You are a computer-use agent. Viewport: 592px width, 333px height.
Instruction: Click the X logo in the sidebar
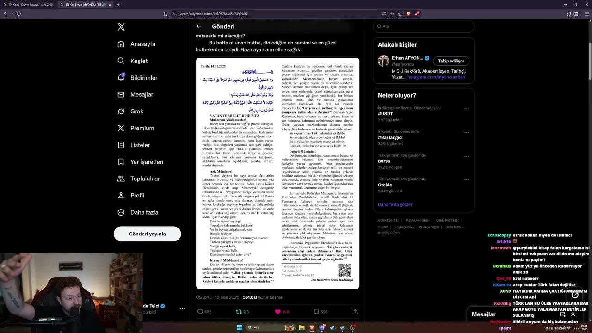[121, 27]
